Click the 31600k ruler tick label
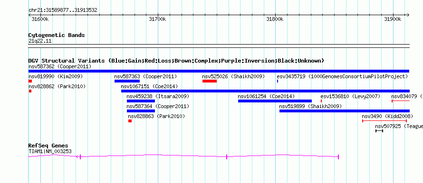 [x=40, y=19]
